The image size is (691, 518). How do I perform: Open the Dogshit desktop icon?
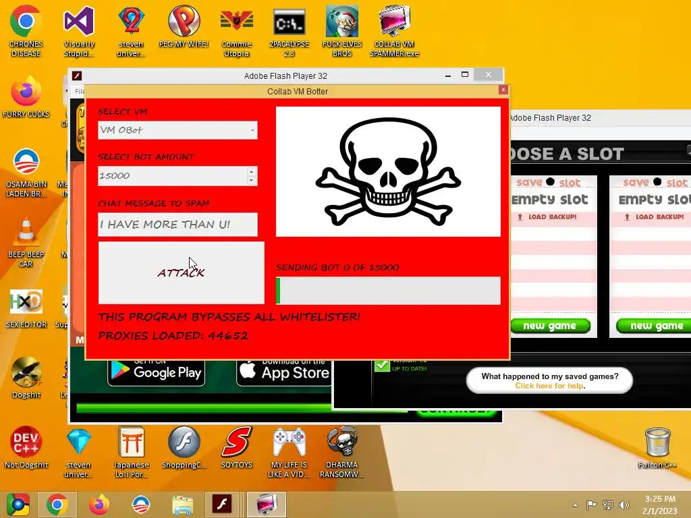coord(26,378)
